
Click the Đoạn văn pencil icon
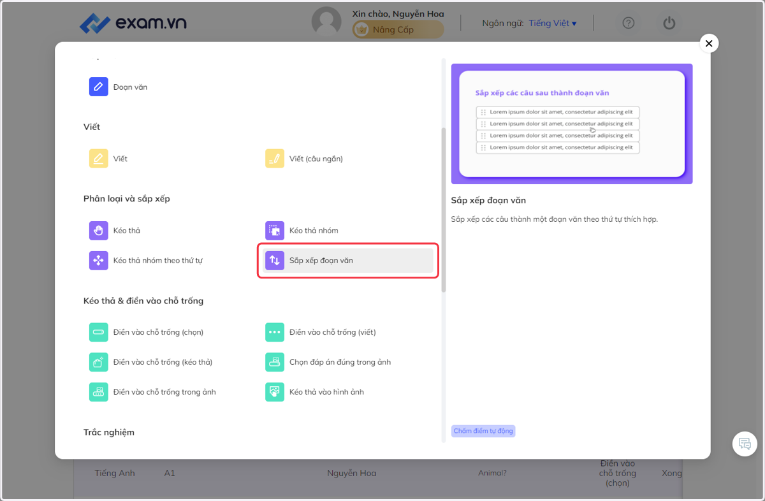pos(98,87)
